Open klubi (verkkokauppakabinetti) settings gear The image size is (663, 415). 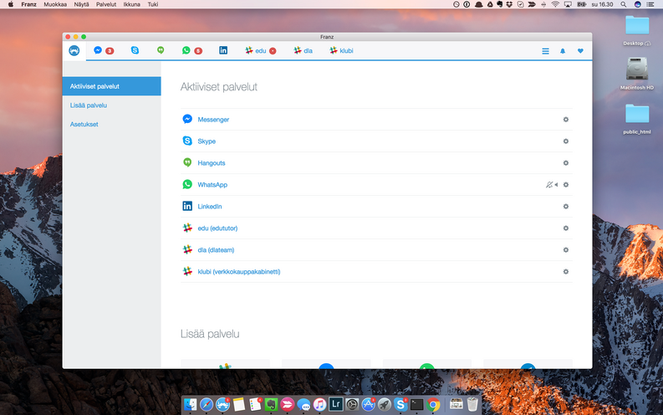(566, 272)
